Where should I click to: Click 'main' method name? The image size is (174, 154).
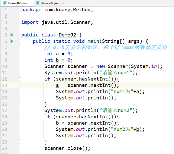tap(93, 41)
